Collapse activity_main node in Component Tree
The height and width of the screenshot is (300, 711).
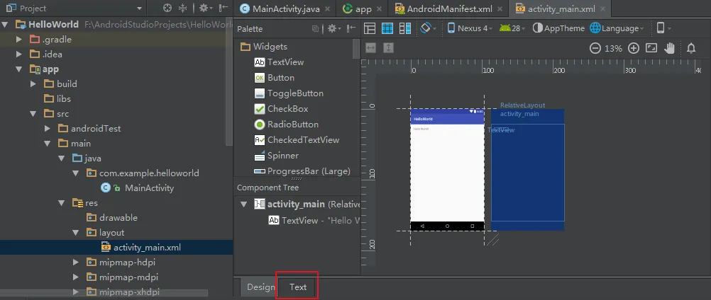click(x=244, y=204)
